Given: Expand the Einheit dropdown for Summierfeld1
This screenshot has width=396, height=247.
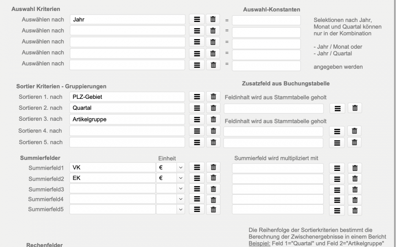Looking at the screenshot, I should click(x=180, y=168).
